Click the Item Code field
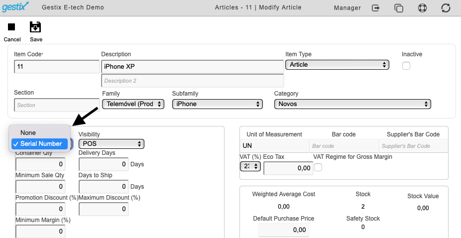The height and width of the screenshot is (238, 461). [x=57, y=67]
